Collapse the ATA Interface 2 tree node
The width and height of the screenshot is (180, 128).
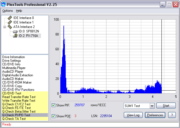pos(4,27)
